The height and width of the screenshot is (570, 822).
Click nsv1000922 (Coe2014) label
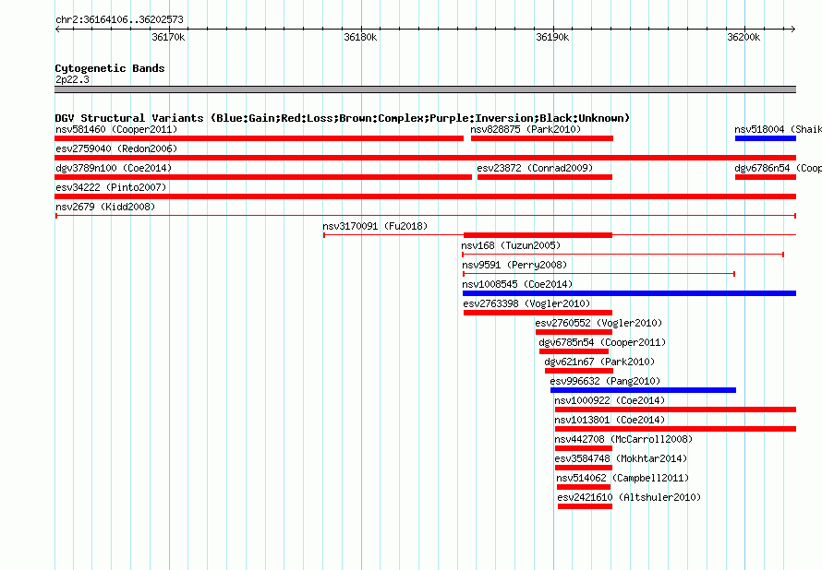[x=610, y=400]
